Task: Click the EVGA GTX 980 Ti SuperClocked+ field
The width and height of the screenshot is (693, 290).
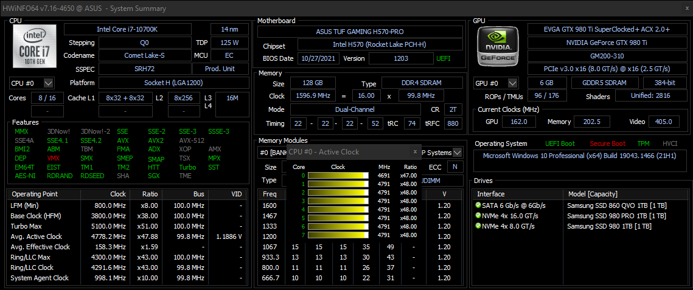Action: (x=607, y=29)
